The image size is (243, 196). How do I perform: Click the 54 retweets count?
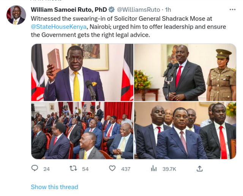point(85,169)
